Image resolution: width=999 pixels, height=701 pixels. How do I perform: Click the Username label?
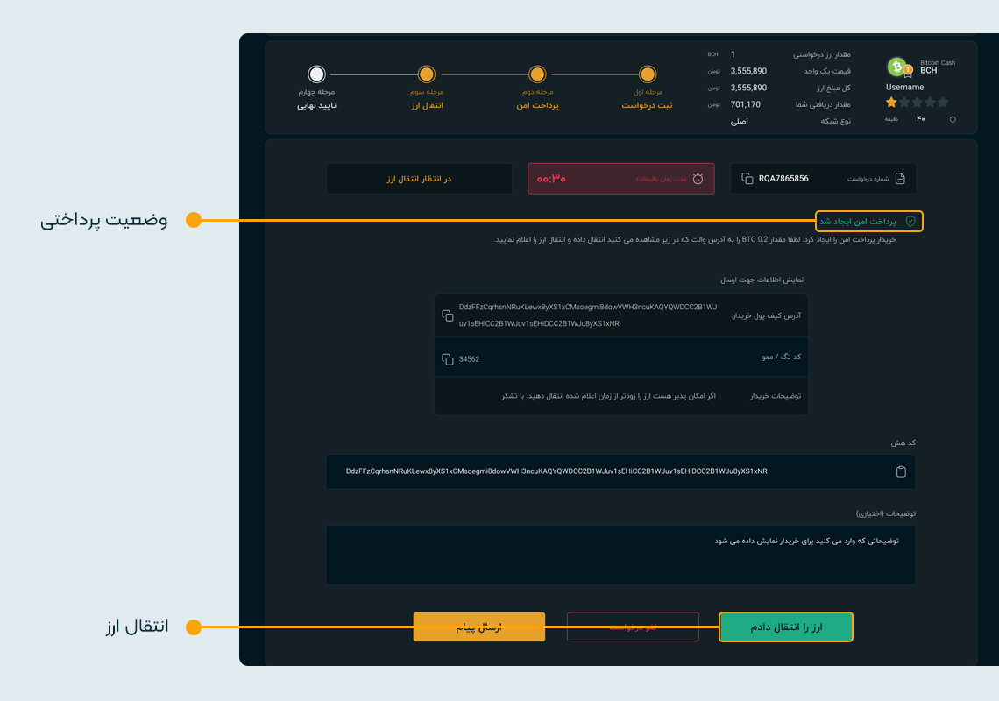point(904,88)
